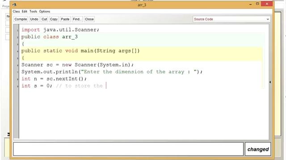
Task: Click the line 'import java.util.Scanner;'
Action: (x=60, y=30)
